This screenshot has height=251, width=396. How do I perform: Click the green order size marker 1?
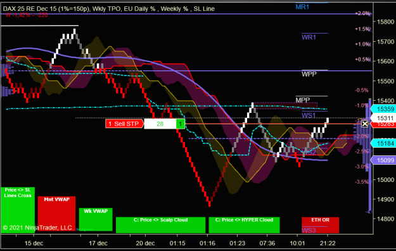coord(181,124)
